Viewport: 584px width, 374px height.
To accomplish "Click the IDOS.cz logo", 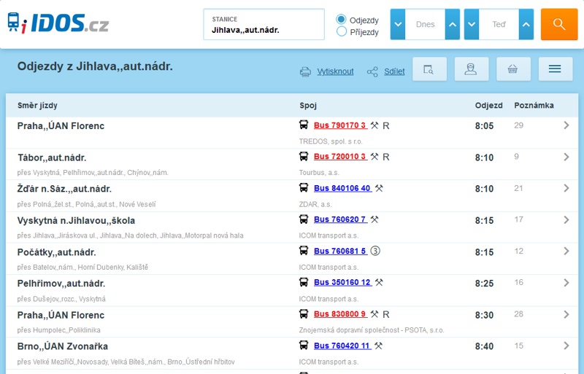I will (58, 24).
